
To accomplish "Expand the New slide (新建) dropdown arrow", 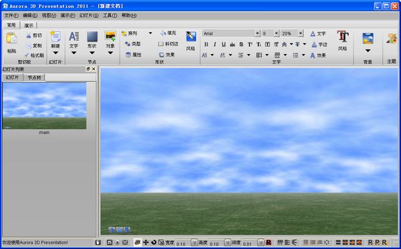I will [x=55, y=53].
